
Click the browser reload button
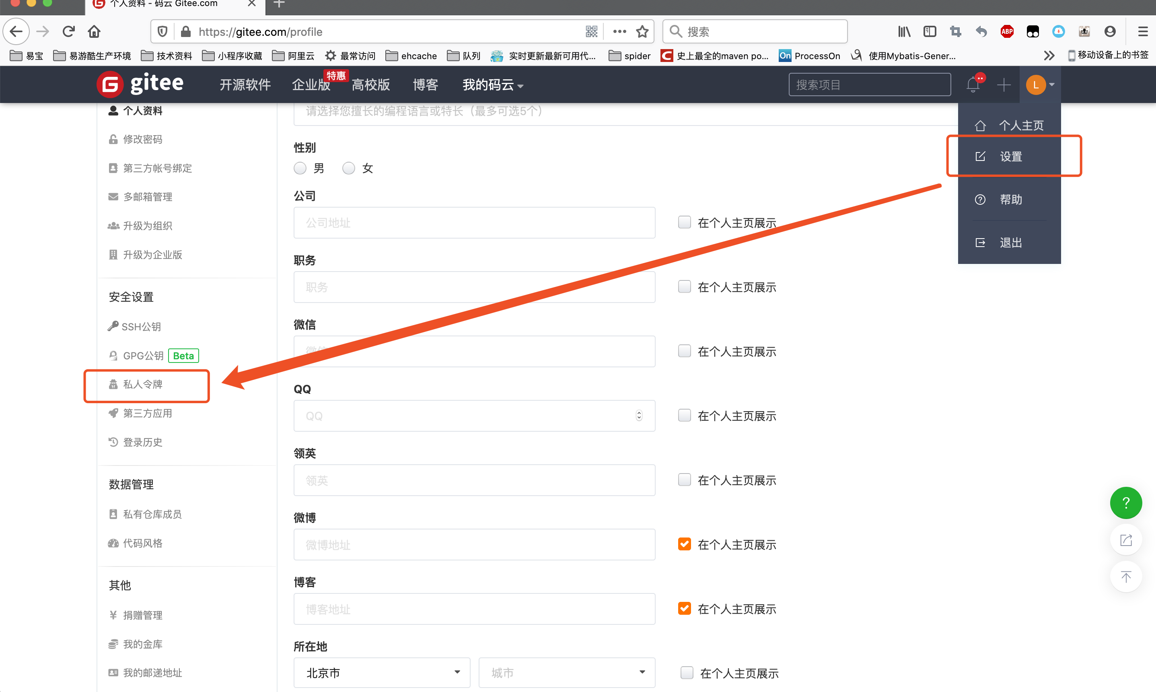pos(69,32)
